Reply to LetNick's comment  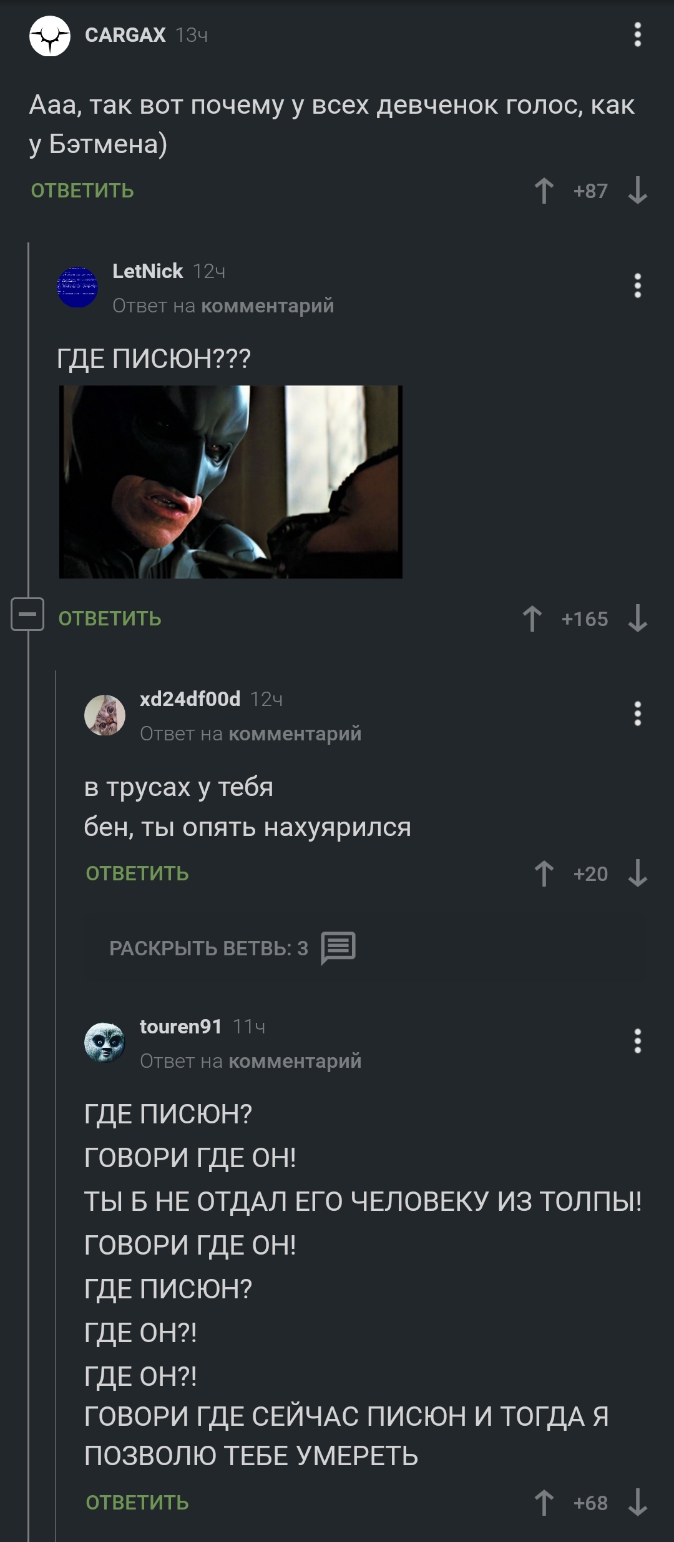tap(110, 619)
